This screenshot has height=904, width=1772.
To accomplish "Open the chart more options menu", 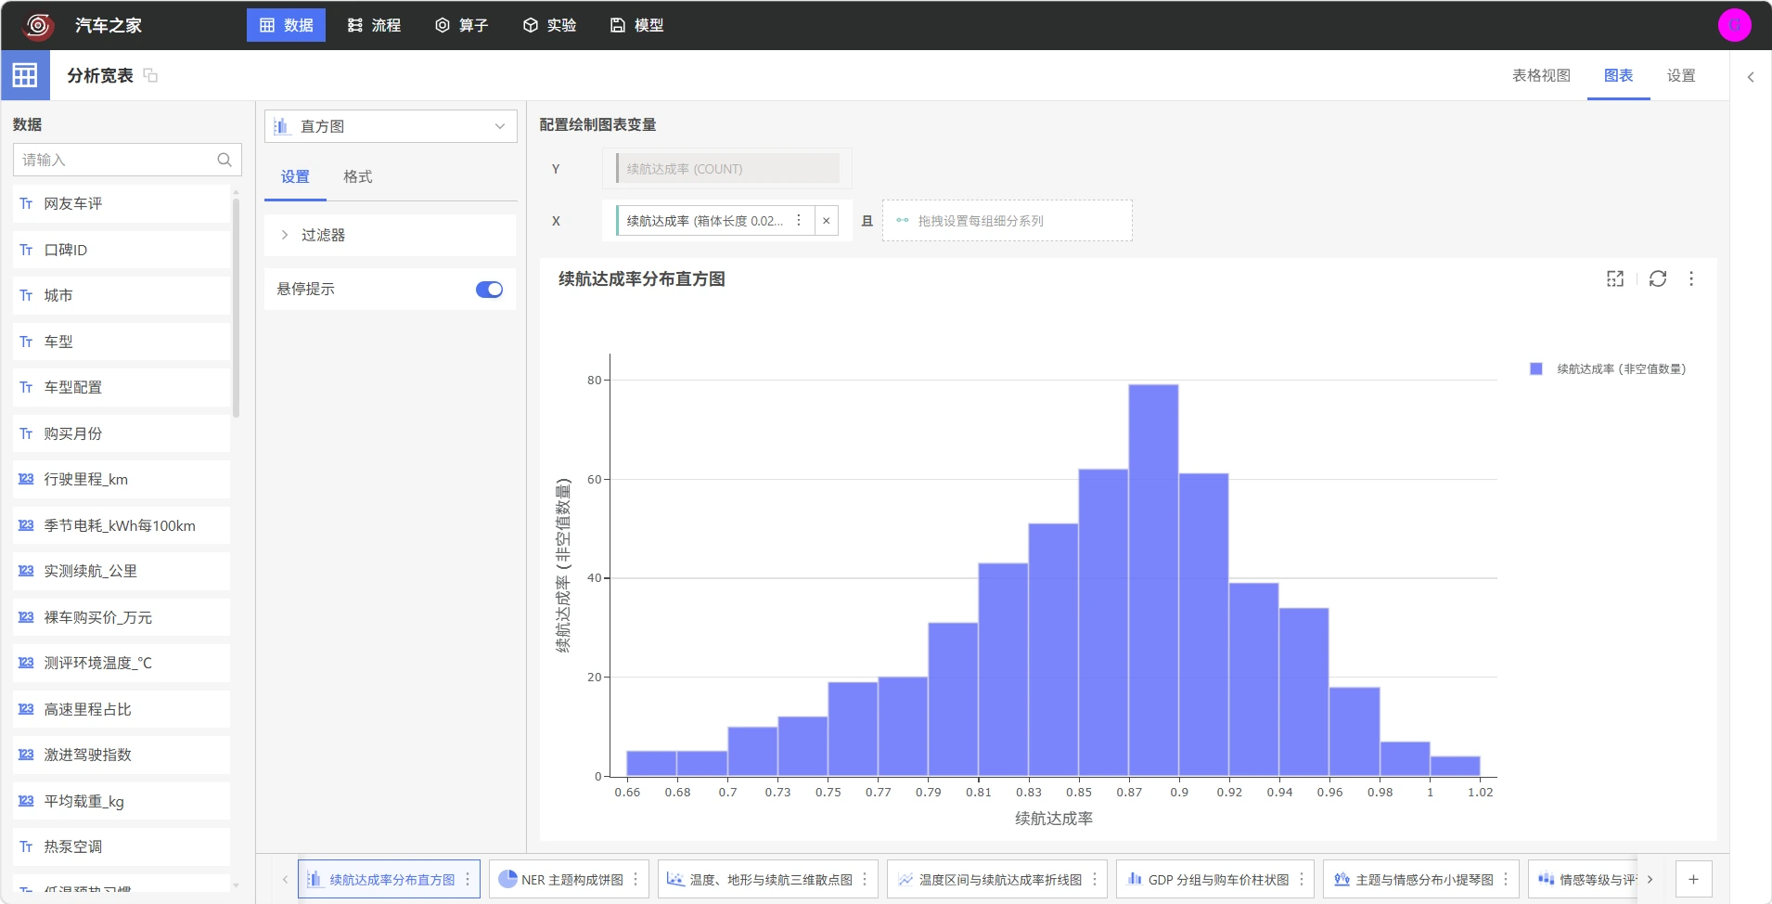I will point(1691,278).
